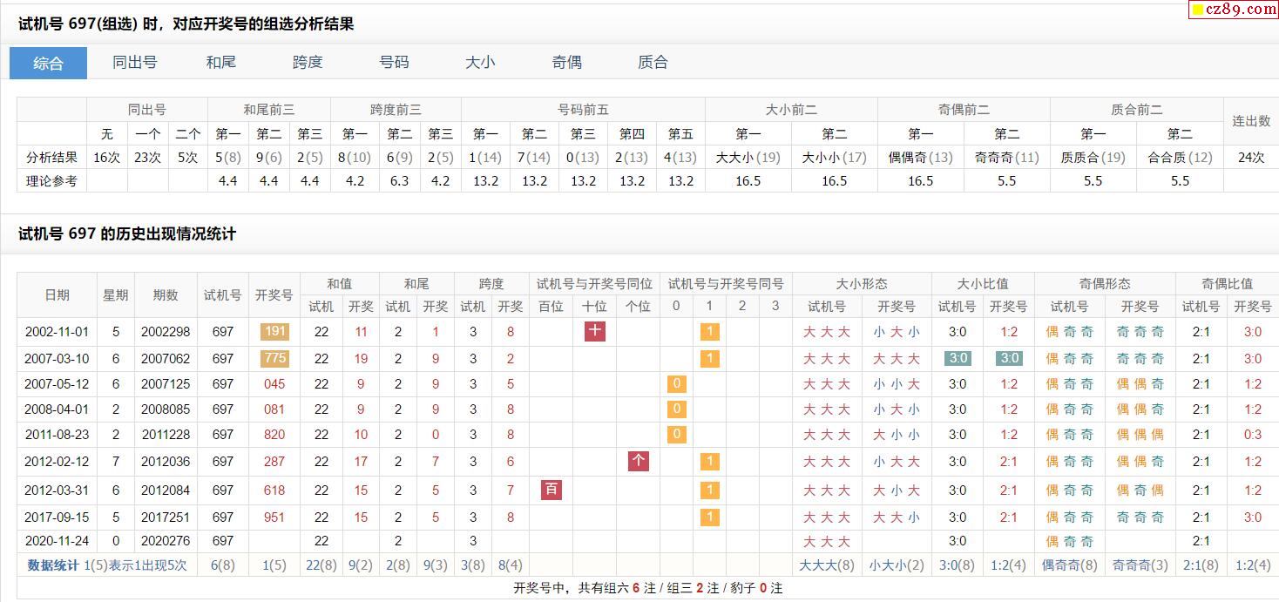1279x602 pixels.
Task: Click the 期数 column header
Action: click(166, 295)
